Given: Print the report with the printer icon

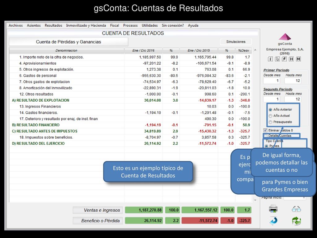Looking at the screenshot, I should tap(273, 209).
